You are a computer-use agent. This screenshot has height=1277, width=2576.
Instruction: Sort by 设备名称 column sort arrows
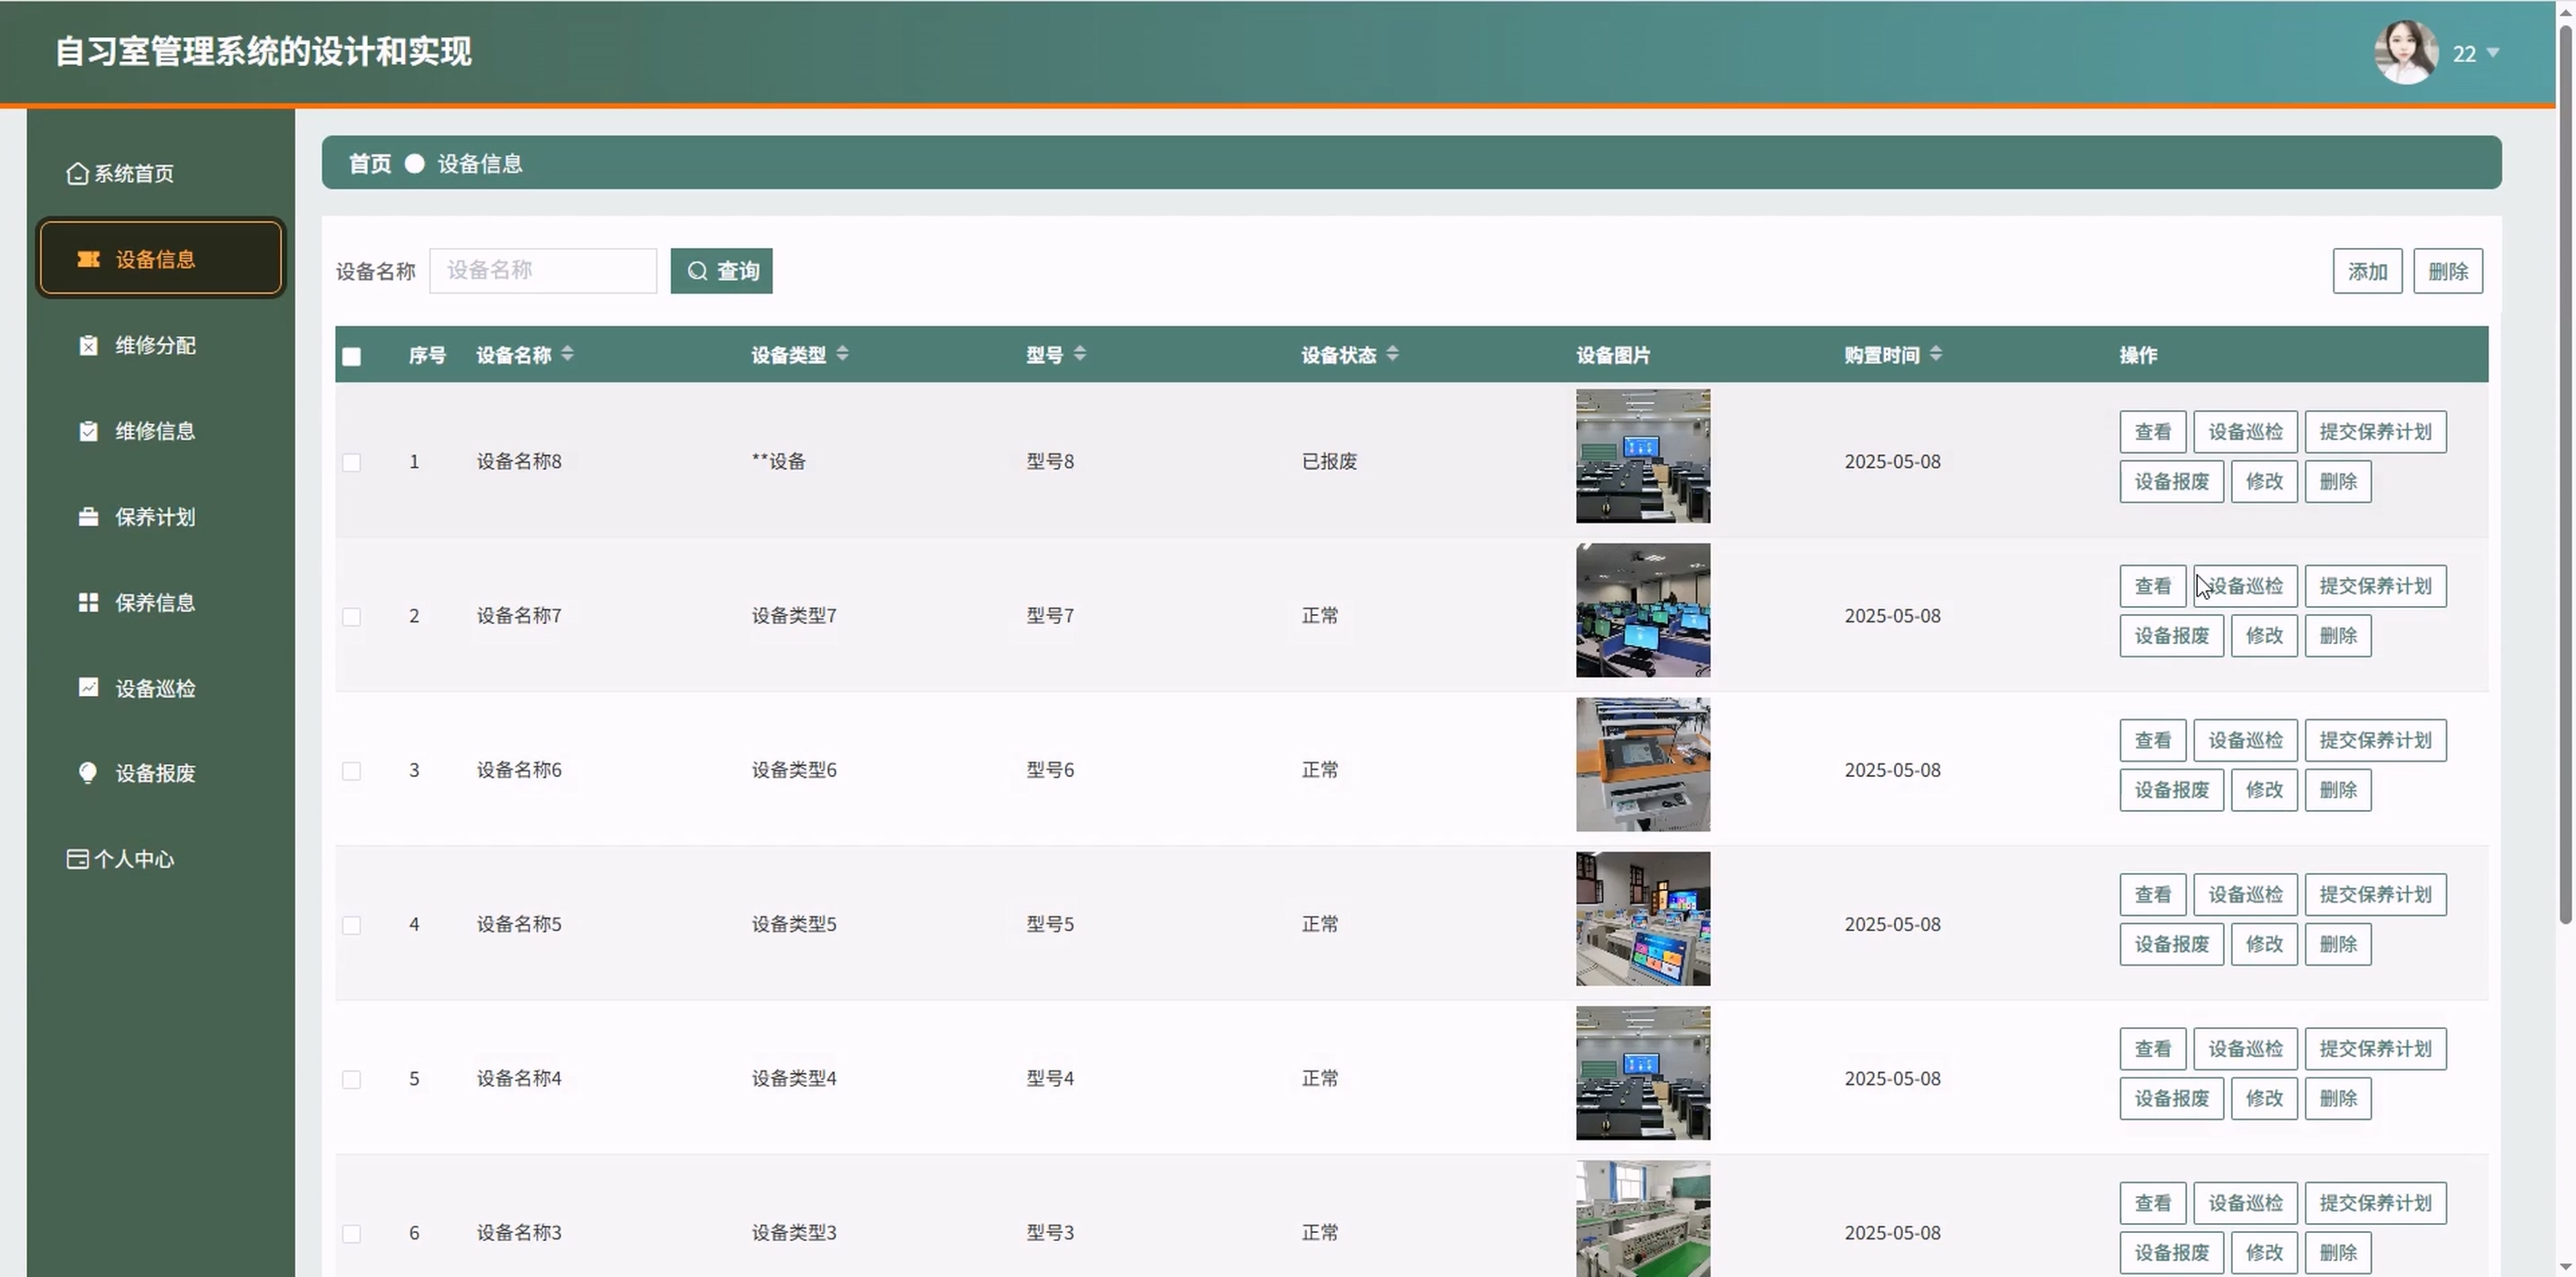coord(567,354)
